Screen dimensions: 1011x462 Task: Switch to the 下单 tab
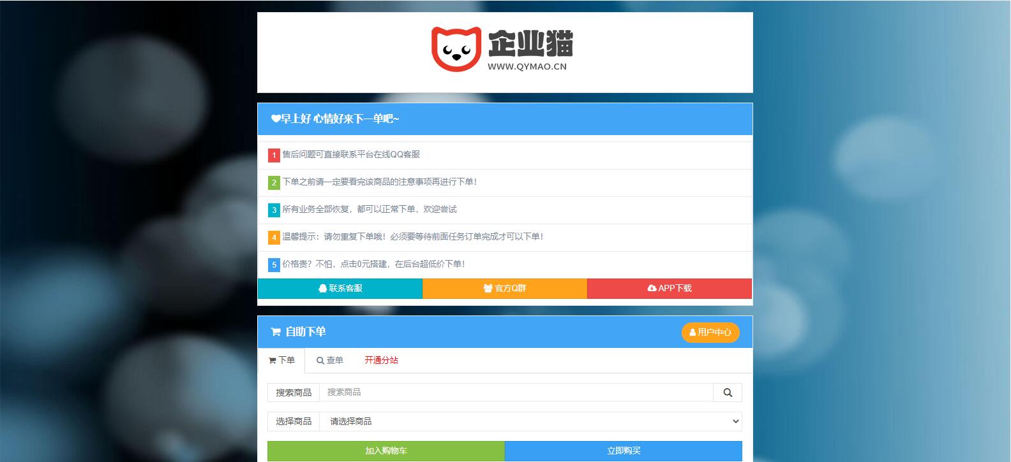281,361
